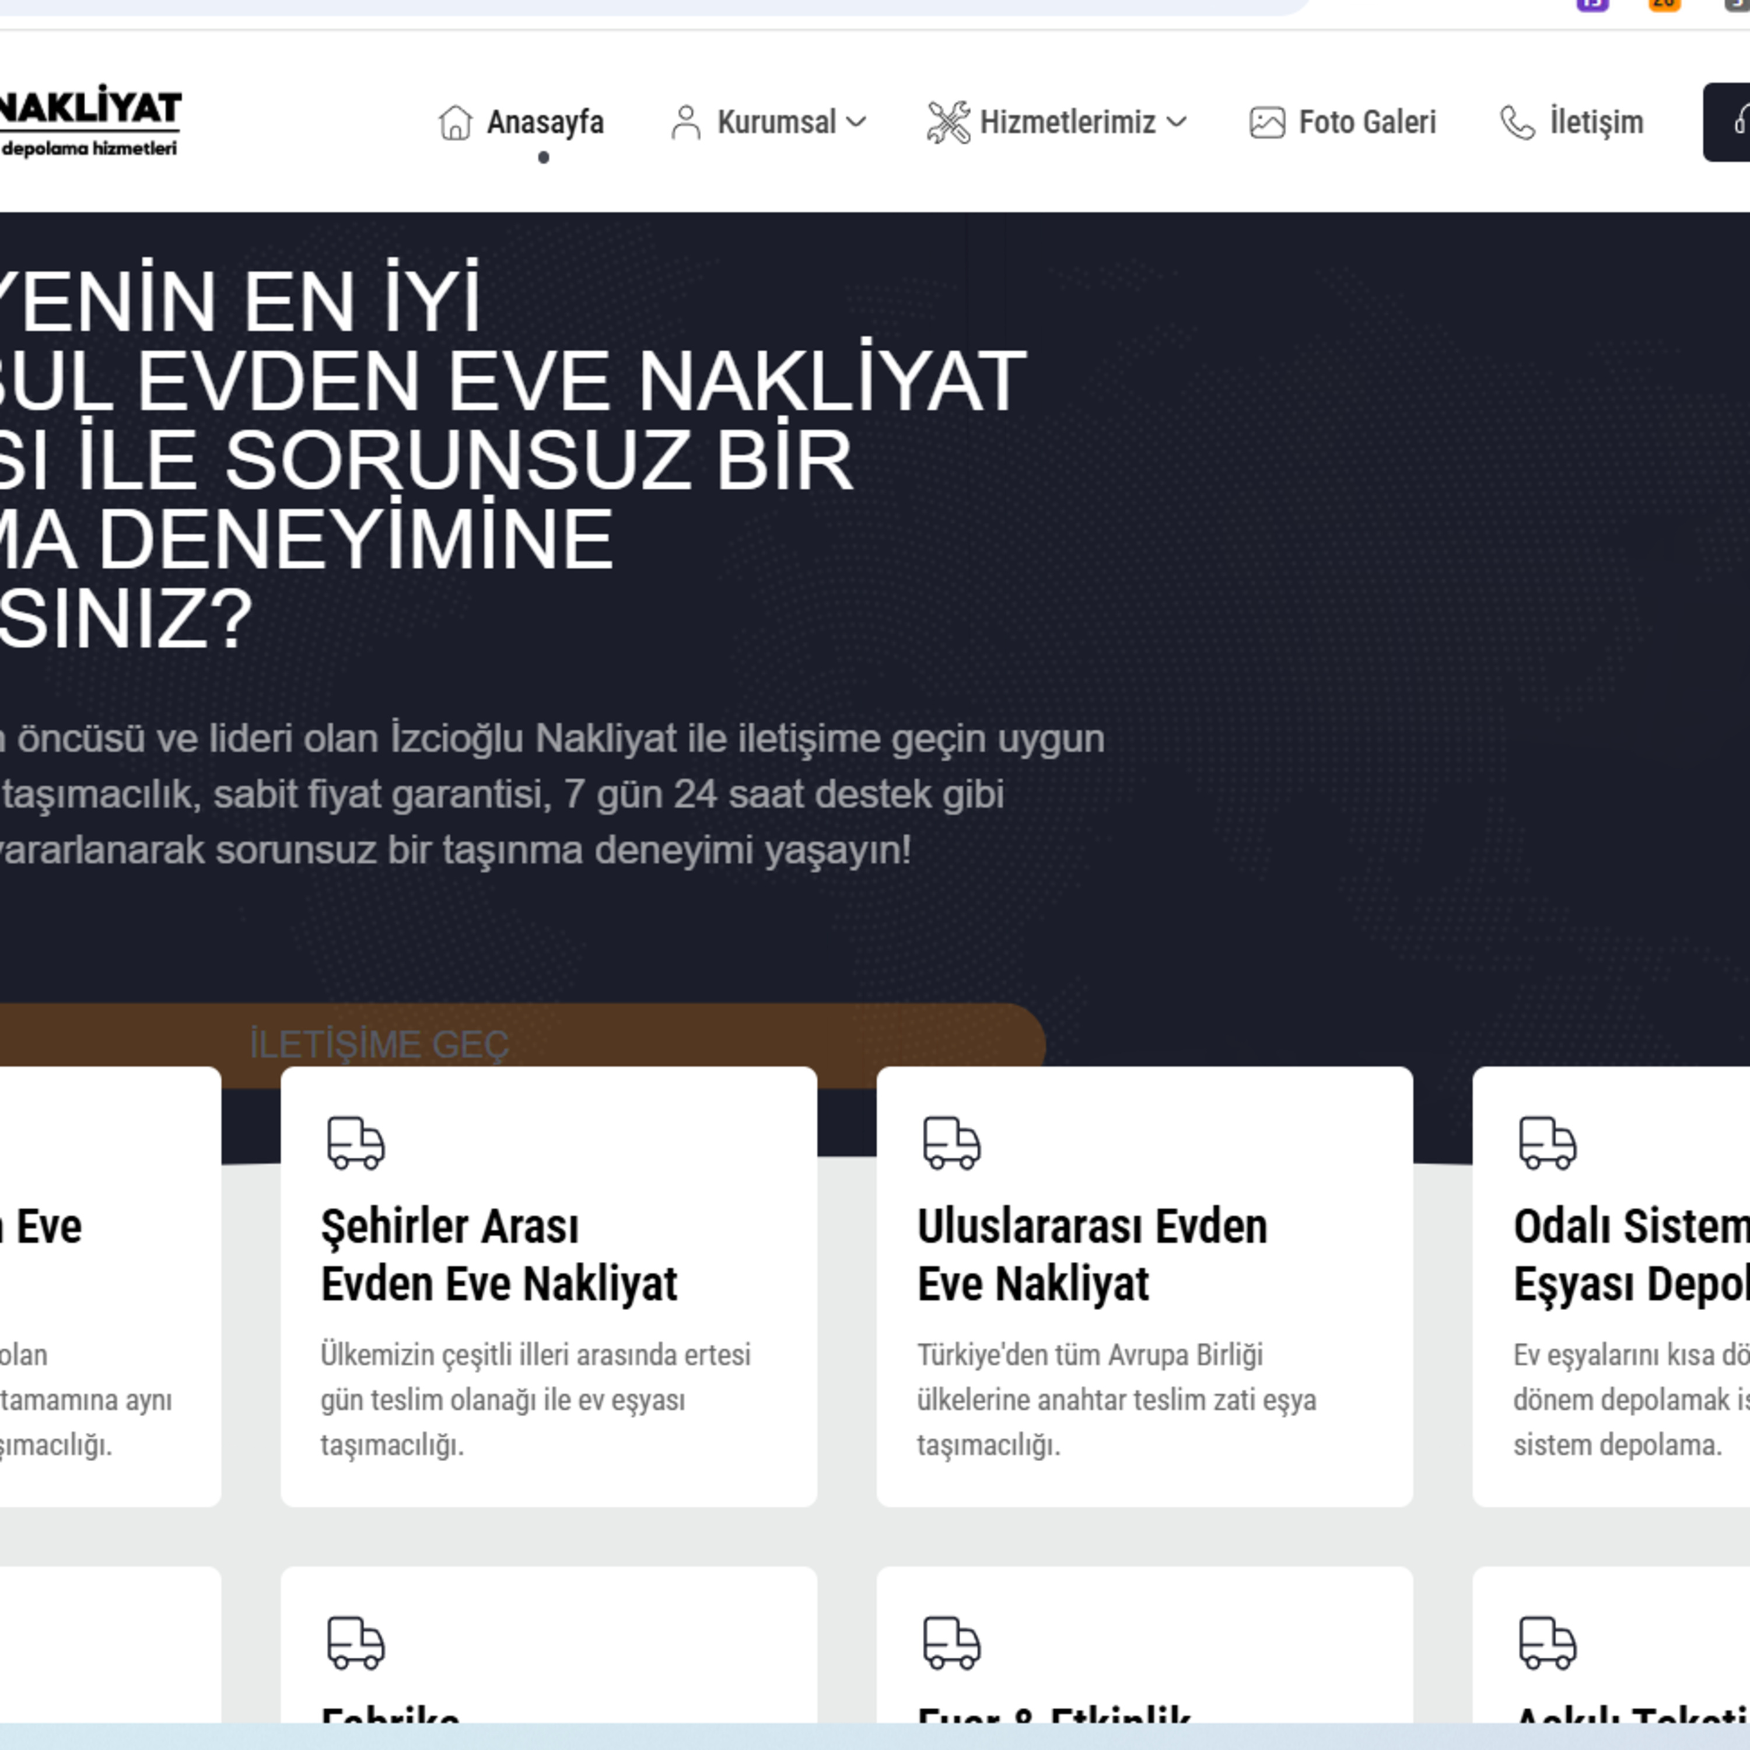Viewport: 1750px width, 1750px height.
Task: Click the text 'Türkiye'den tüm Avrupa Birliği'
Action: click(x=1090, y=1355)
